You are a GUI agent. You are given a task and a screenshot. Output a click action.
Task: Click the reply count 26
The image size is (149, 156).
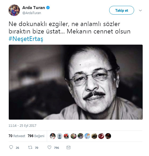17,148
